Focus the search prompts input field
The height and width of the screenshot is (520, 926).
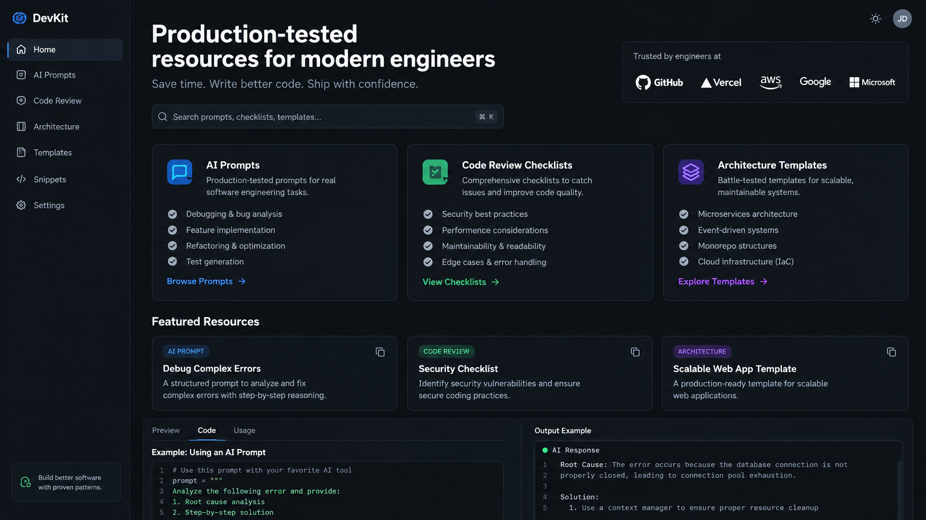click(x=327, y=117)
